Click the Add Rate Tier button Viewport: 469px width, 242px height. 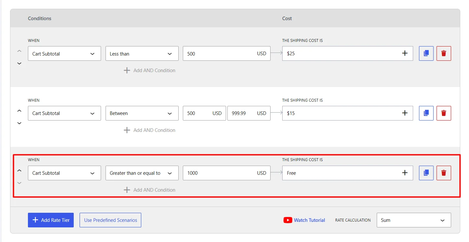click(x=51, y=220)
